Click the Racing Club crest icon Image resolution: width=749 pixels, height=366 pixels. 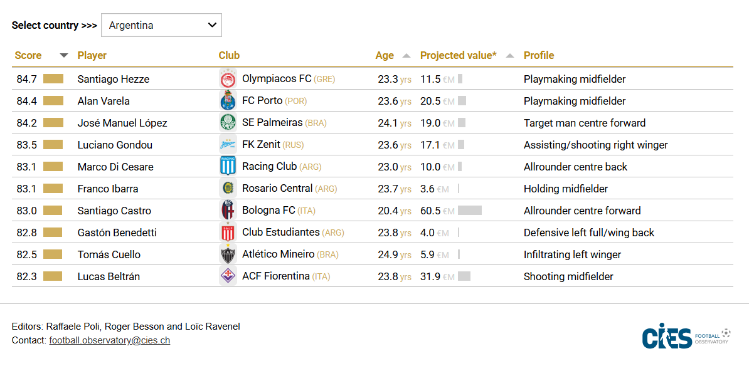click(x=227, y=167)
